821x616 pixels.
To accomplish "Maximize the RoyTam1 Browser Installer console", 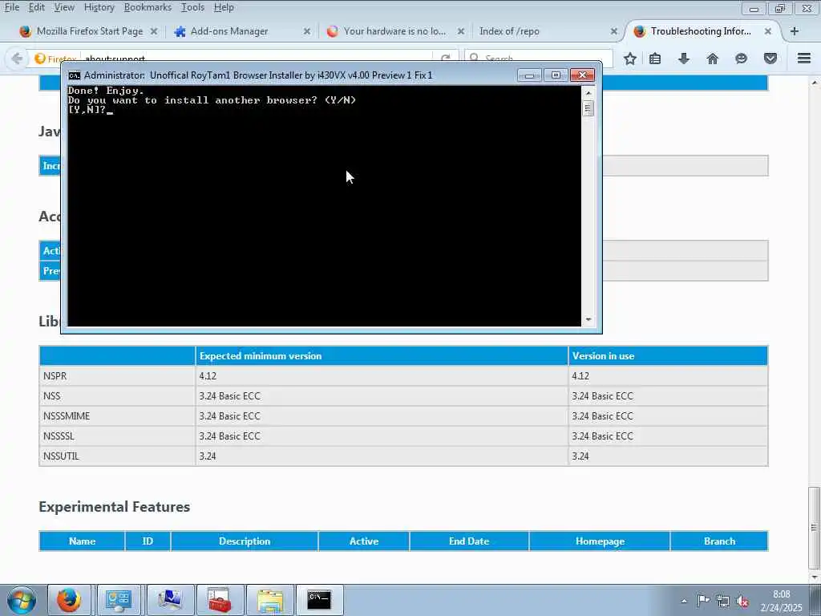I will coord(556,75).
